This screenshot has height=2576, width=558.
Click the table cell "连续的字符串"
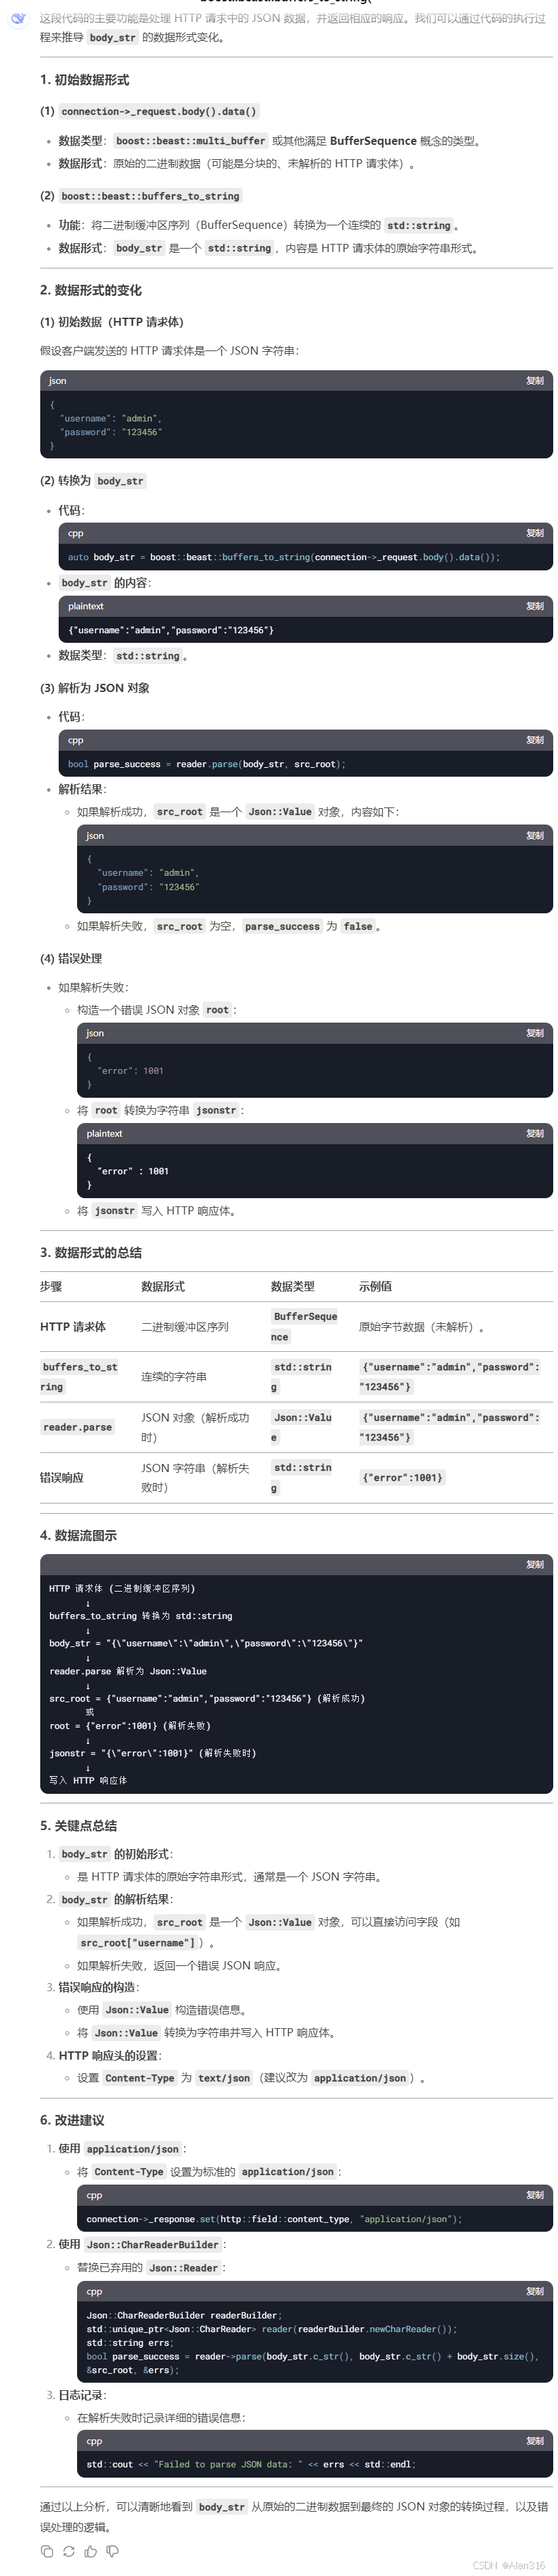174,1377
